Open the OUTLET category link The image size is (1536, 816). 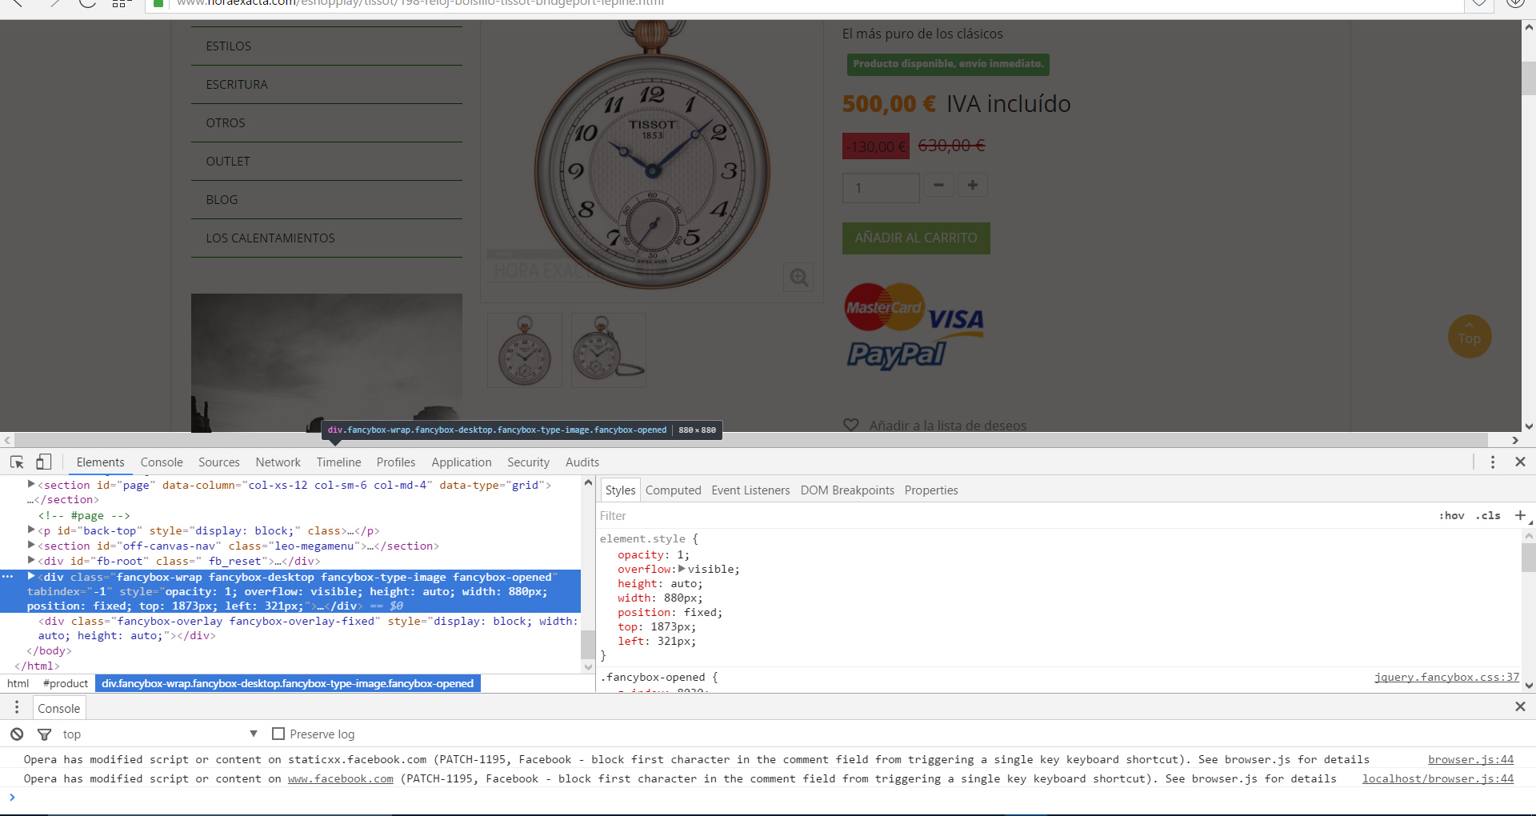(228, 162)
